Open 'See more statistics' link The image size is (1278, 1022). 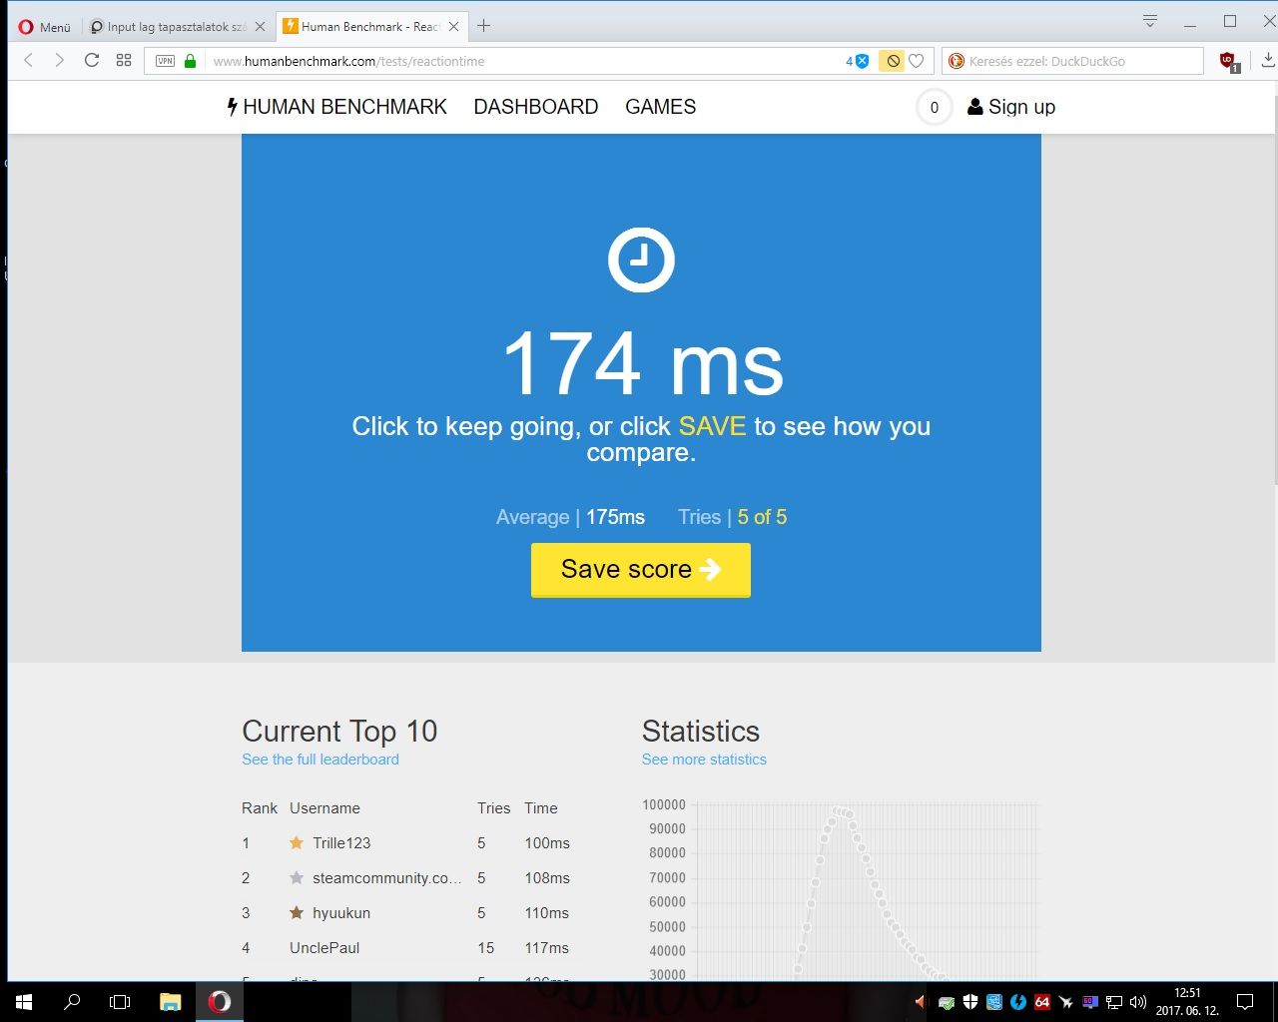(704, 760)
